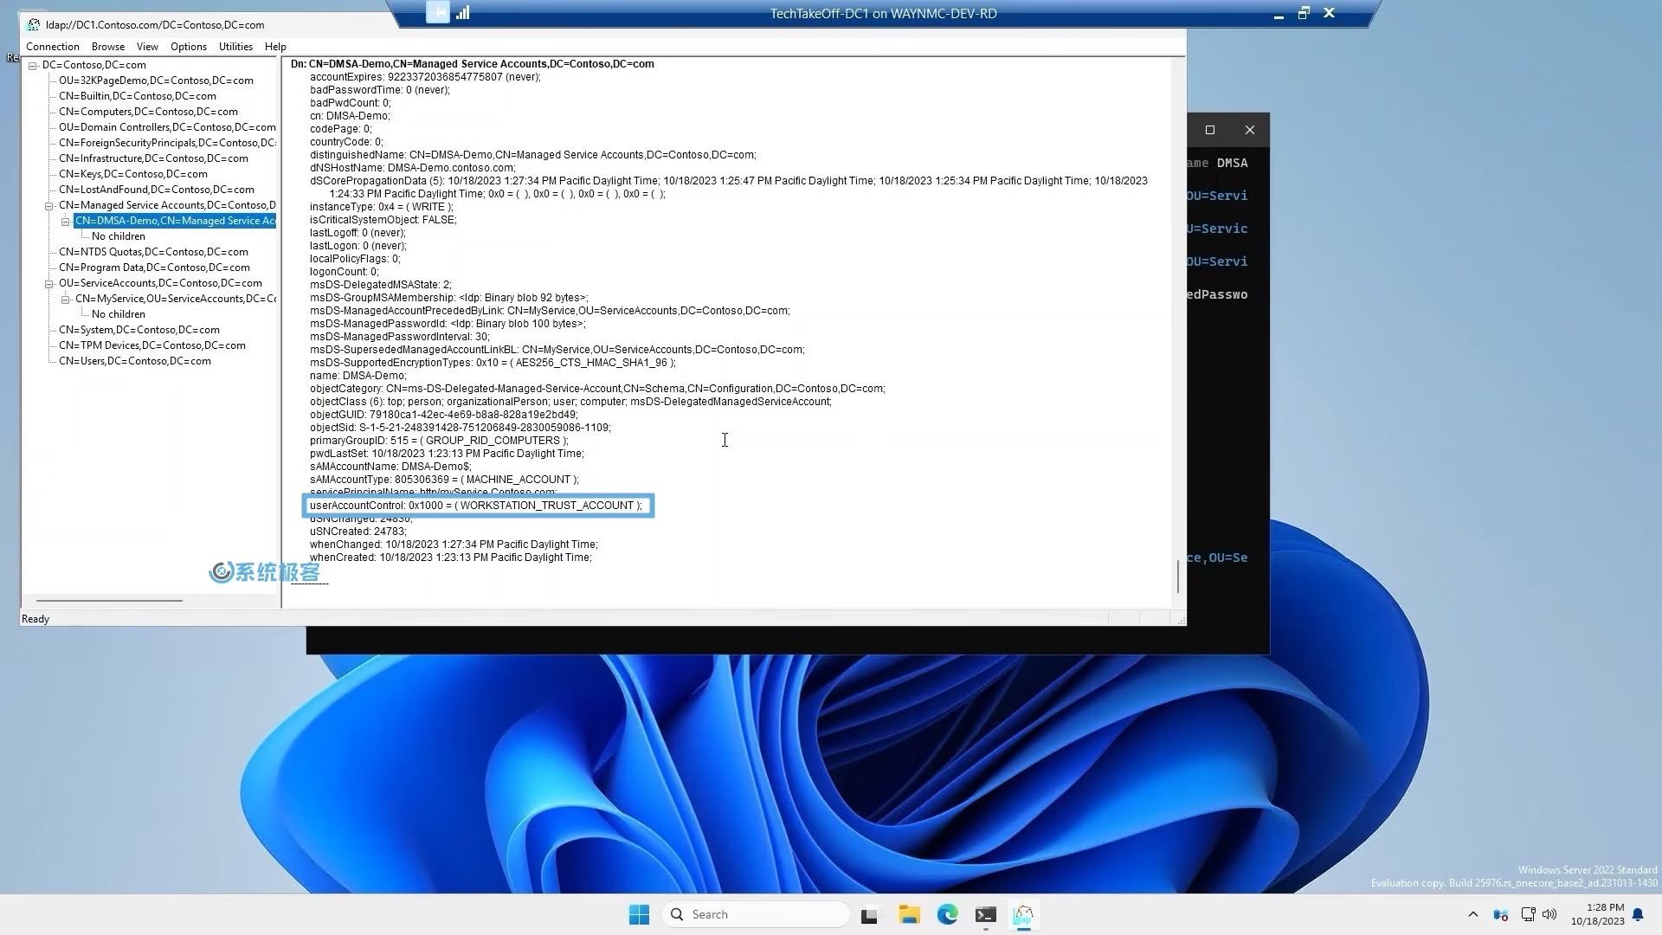Click the vertical scrollbar of details pane
Image resolution: width=1662 pixels, height=935 pixels.
pyautogui.click(x=1177, y=577)
